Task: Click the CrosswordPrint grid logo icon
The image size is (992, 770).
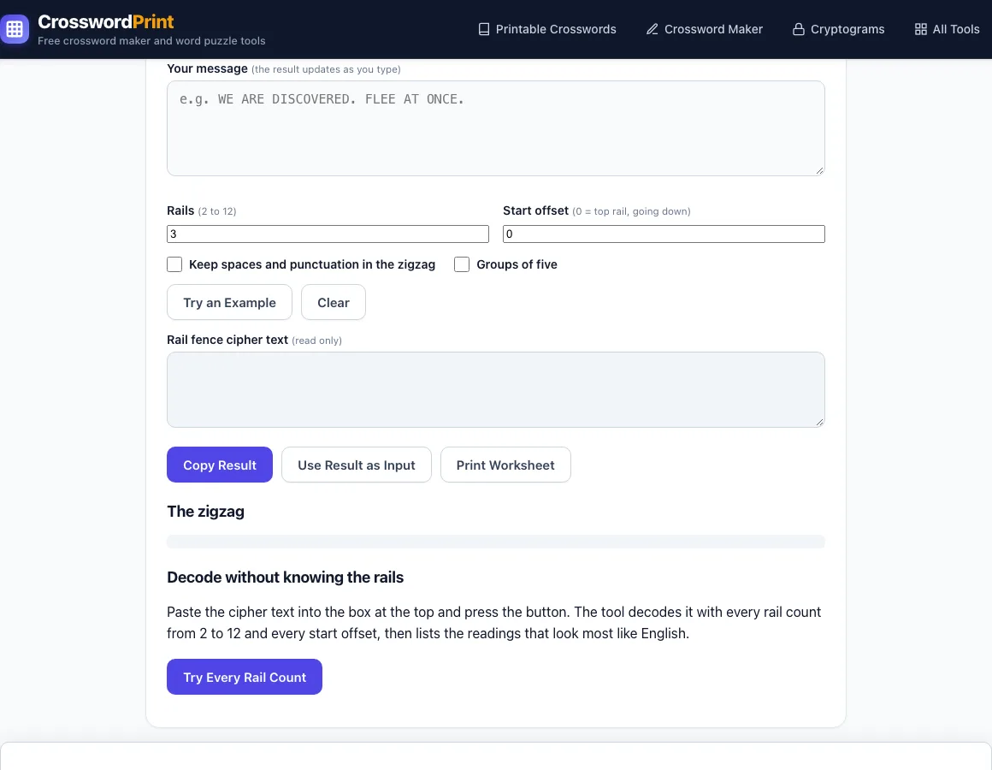Action: (15, 29)
